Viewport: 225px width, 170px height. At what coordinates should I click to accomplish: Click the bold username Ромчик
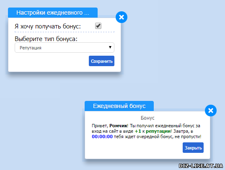click(118, 126)
